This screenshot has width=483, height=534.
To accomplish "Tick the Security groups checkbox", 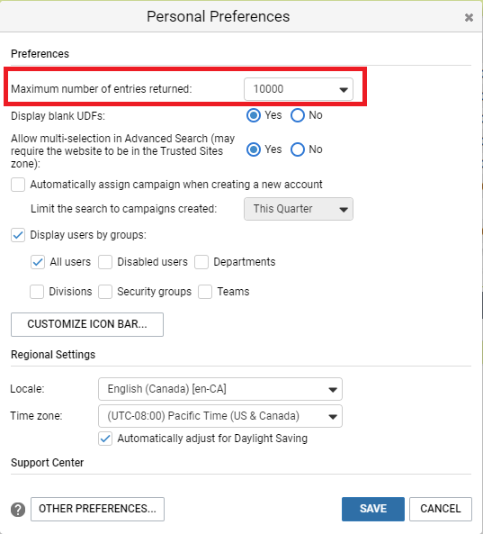I will [105, 292].
